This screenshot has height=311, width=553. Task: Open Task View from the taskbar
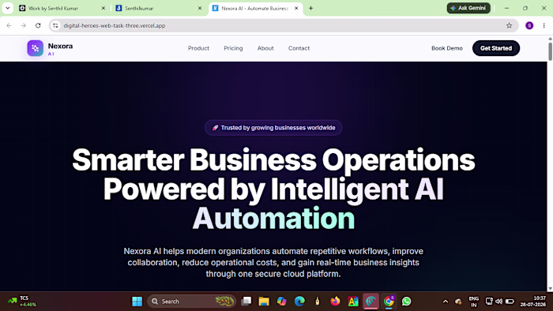[246, 302]
